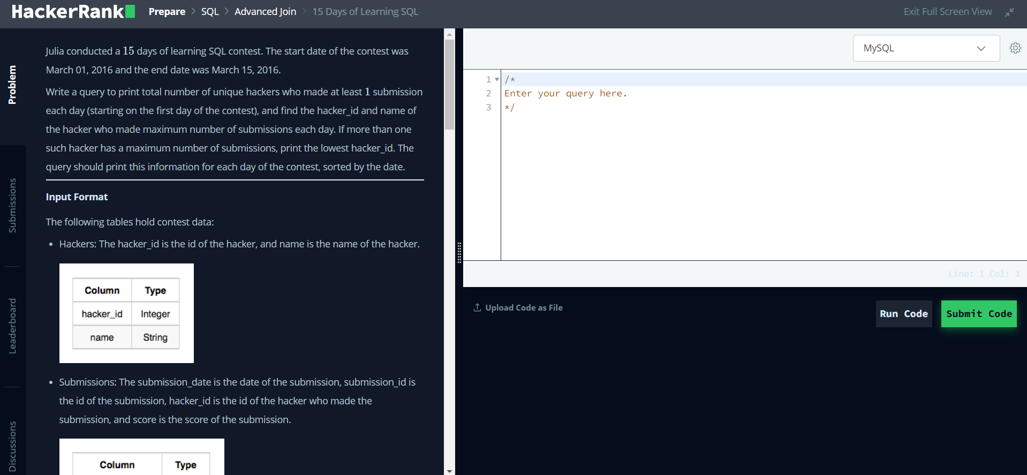This screenshot has height=475, width=1027.
Task: Go to the Discussions tab
Action: tap(12, 446)
